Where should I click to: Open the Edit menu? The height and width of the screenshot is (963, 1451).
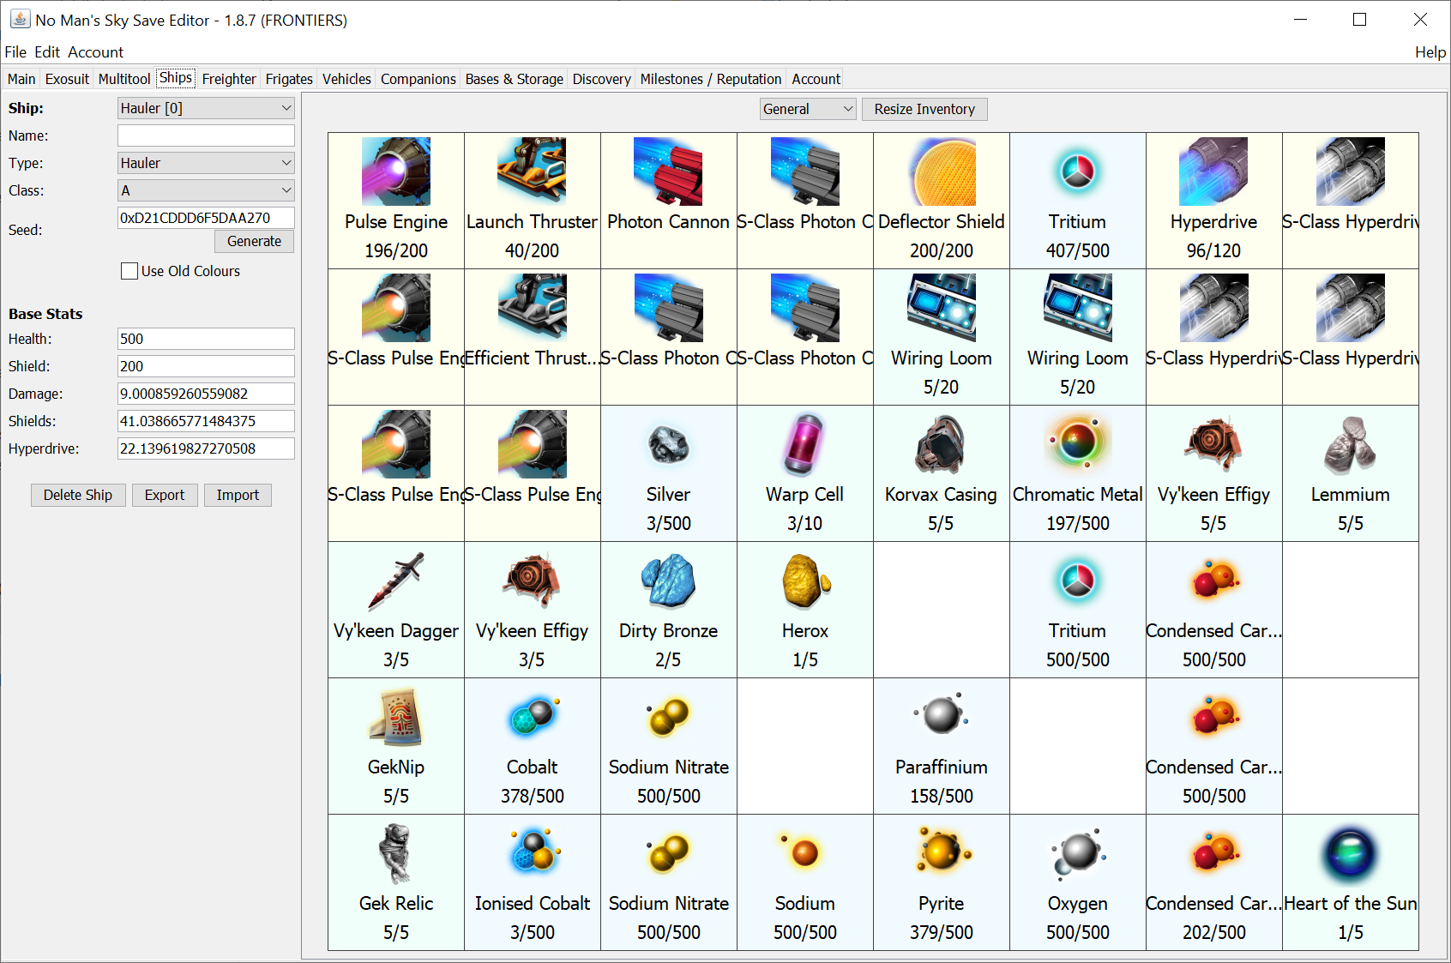tap(47, 52)
